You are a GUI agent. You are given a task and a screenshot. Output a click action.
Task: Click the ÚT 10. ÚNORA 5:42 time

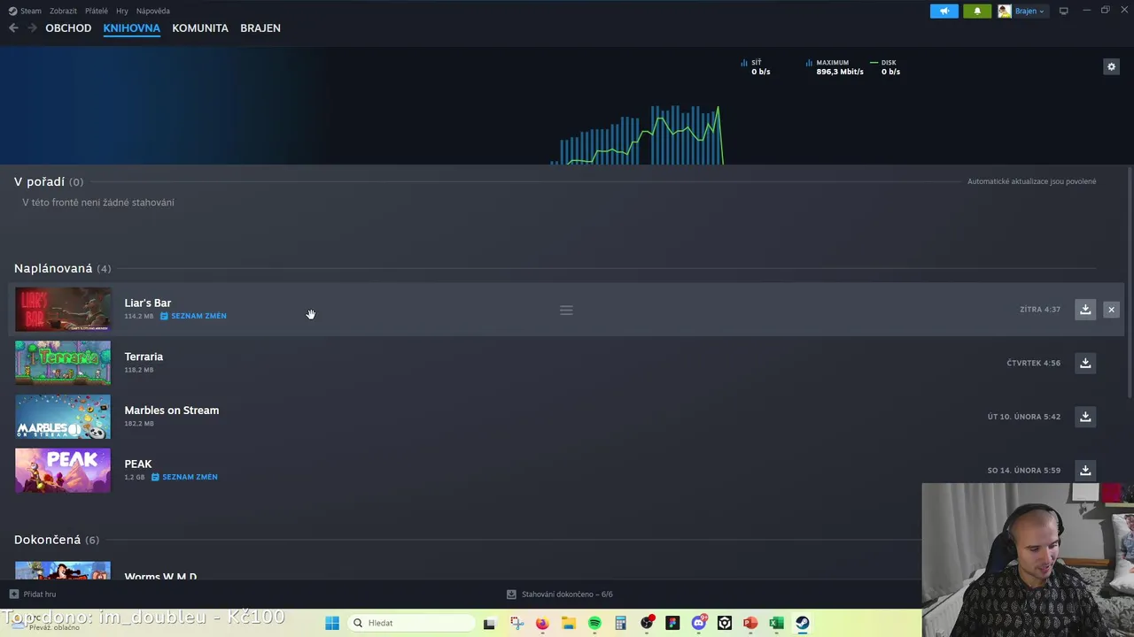point(1024,417)
